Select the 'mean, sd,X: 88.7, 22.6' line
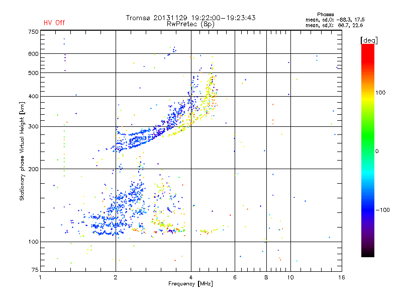Screen dimensions: 402x302 [x=334, y=25]
